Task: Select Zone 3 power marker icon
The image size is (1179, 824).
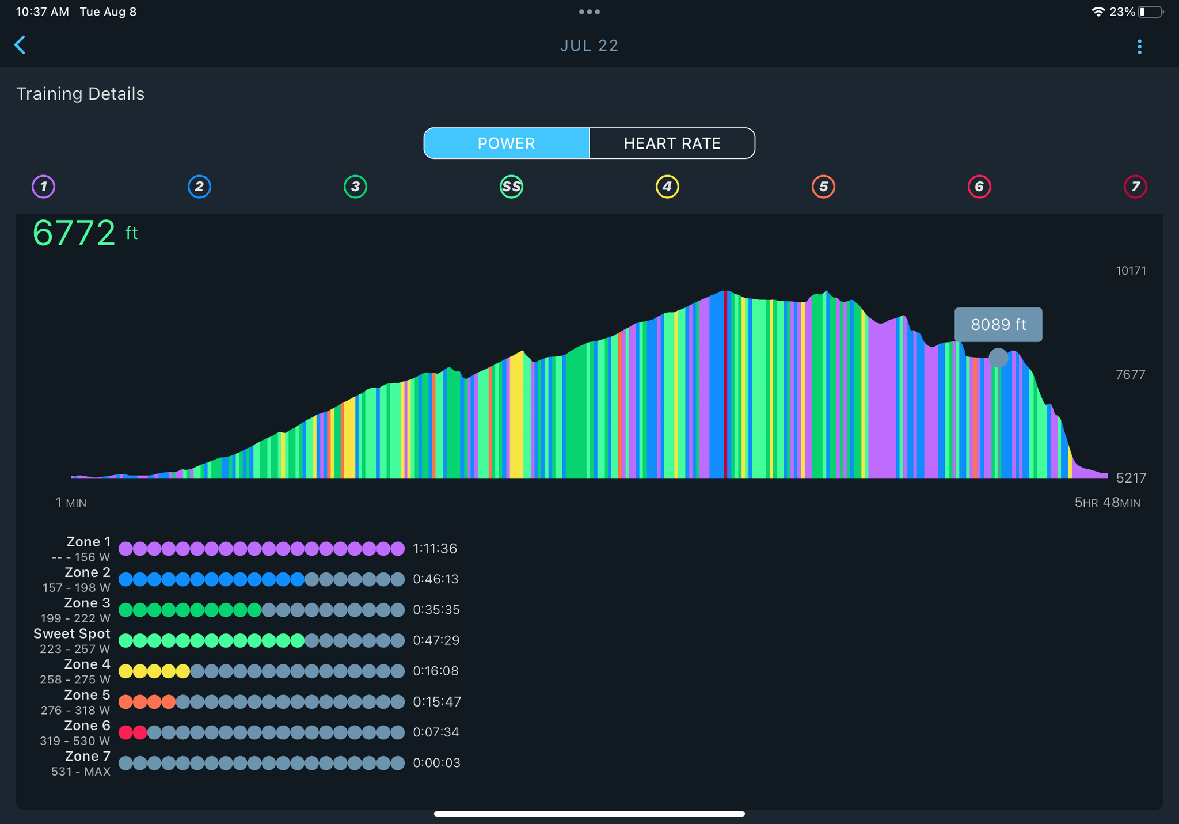Action: coord(355,185)
